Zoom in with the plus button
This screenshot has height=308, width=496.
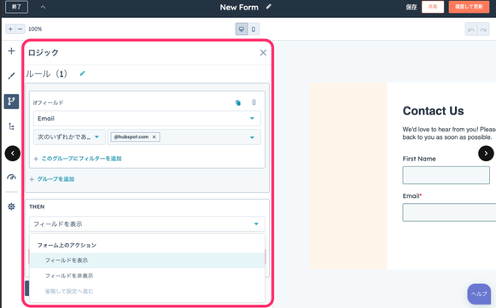pyautogui.click(x=10, y=29)
